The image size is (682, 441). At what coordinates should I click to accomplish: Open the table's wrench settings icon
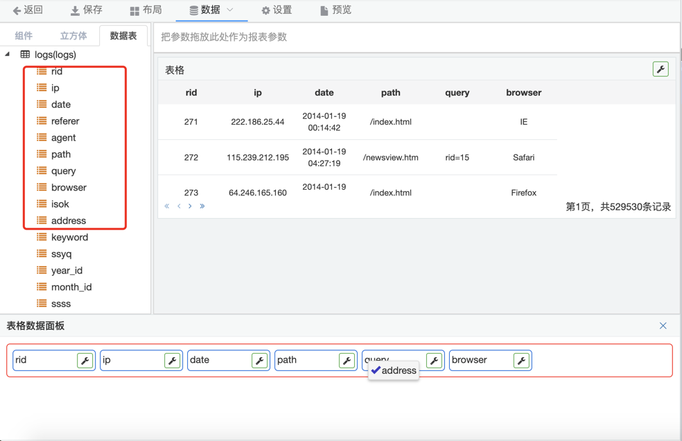(x=661, y=69)
